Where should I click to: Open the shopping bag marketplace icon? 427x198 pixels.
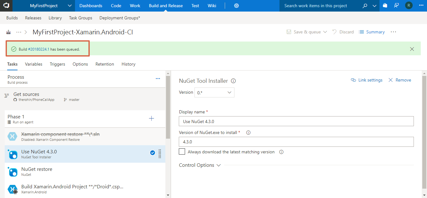point(385,6)
